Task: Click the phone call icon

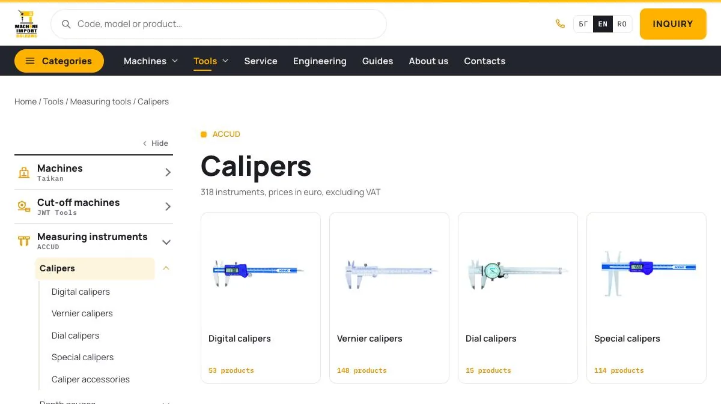Action: pos(560,24)
